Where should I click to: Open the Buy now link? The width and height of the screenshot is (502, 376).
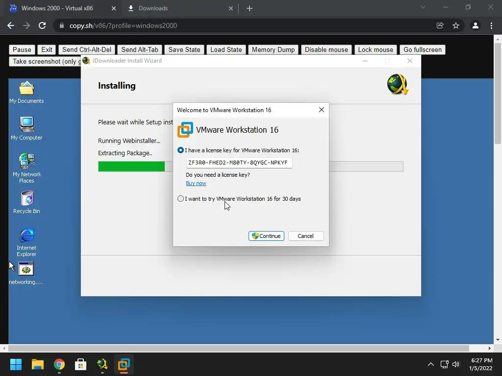coord(196,183)
